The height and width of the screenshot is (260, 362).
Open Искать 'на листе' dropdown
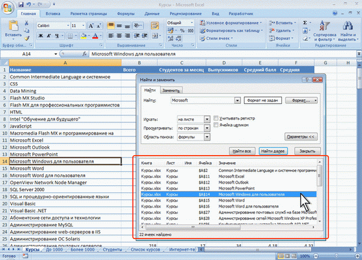[x=207, y=120]
